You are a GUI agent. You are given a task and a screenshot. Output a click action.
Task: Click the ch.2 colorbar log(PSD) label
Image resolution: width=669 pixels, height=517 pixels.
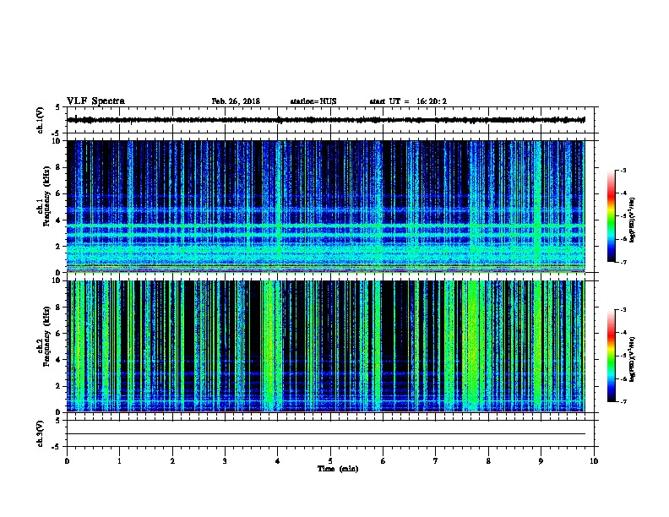pos(633,359)
